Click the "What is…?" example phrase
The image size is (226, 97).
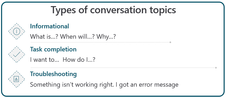point(44,37)
